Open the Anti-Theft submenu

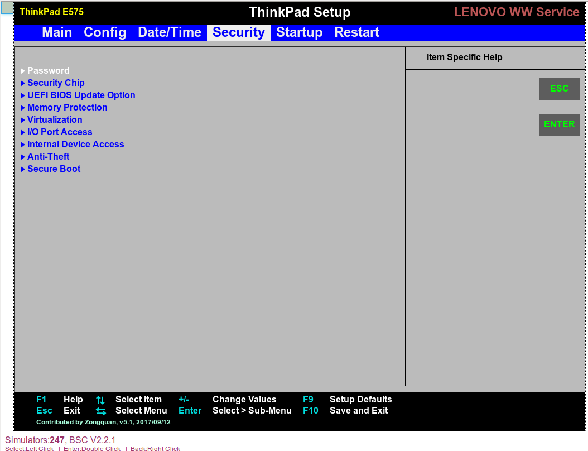(x=49, y=156)
